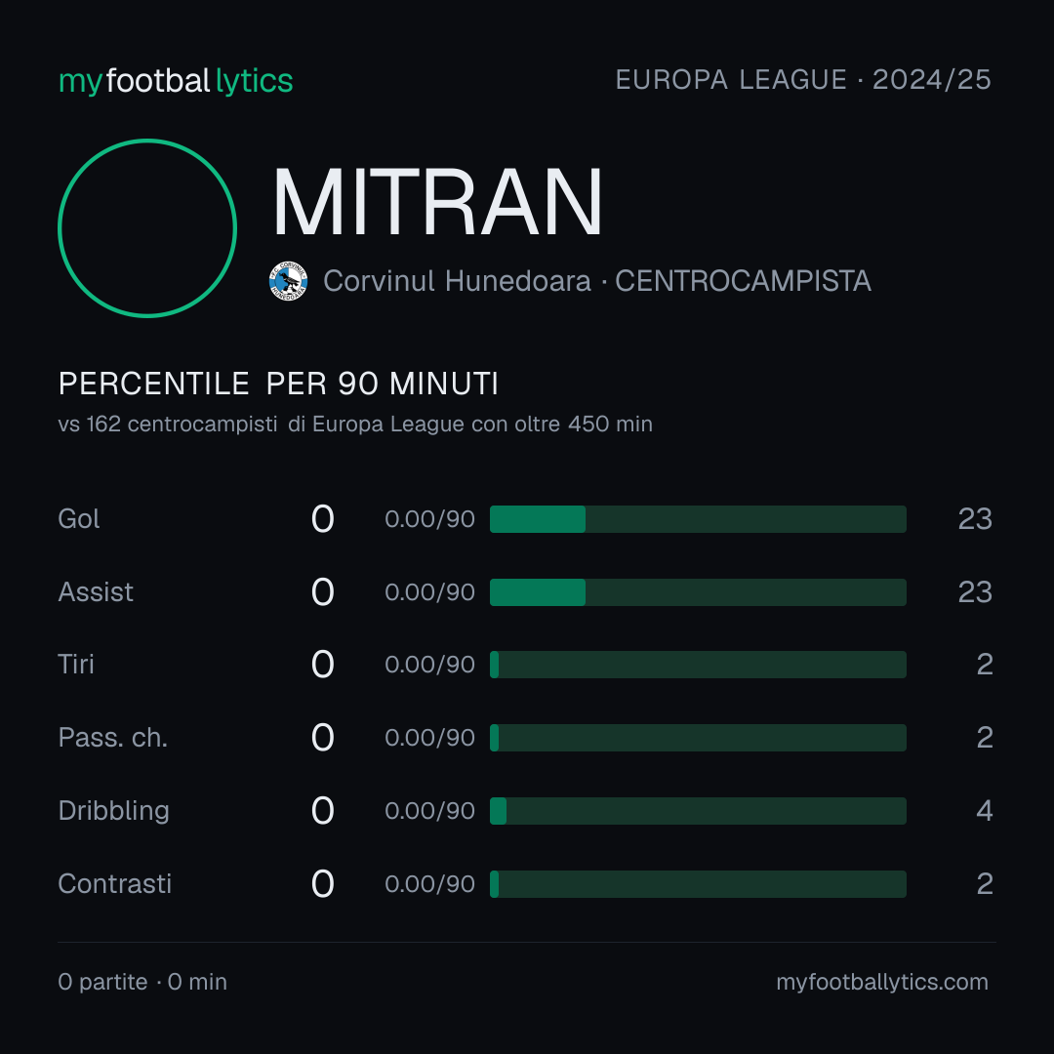Click the Assist percentile bar
Viewport: 1054px width, 1054px height.
pyautogui.click(x=698, y=592)
